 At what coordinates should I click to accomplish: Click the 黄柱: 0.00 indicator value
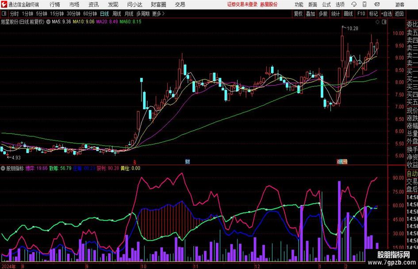[130, 168]
